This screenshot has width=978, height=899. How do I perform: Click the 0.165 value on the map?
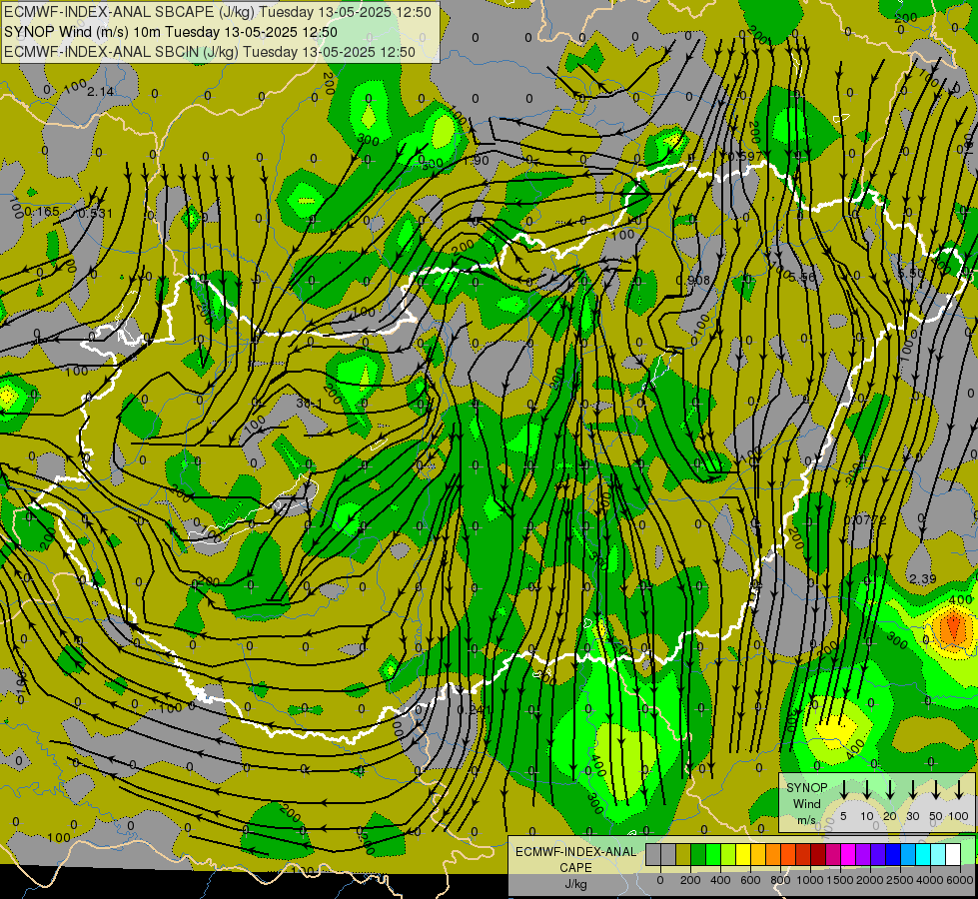pyautogui.click(x=42, y=212)
